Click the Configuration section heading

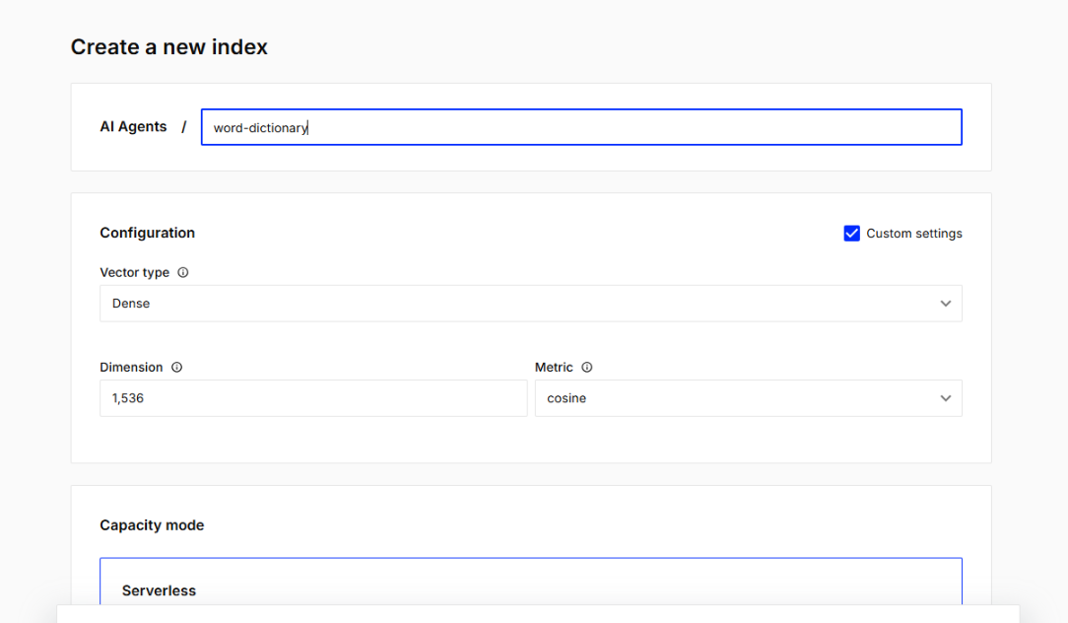pyautogui.click(x=148, y=233)
